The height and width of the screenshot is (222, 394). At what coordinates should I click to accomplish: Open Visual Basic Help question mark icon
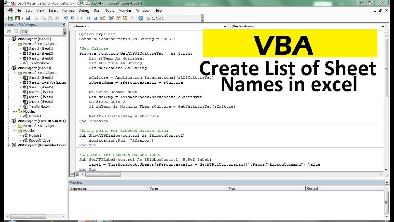(141, 18)
